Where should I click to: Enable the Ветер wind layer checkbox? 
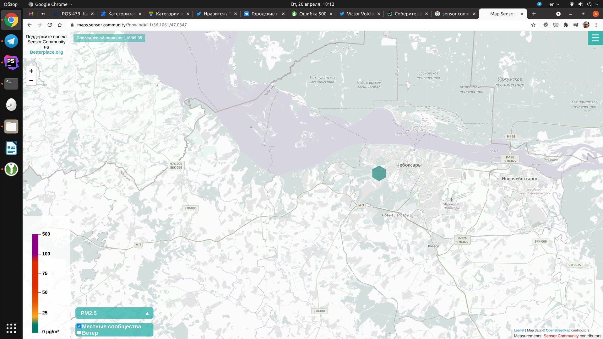[x=79, y=333]
